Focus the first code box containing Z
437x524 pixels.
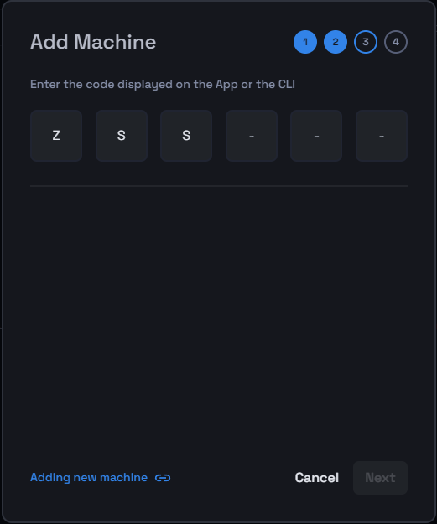click(x=56, y=136)
